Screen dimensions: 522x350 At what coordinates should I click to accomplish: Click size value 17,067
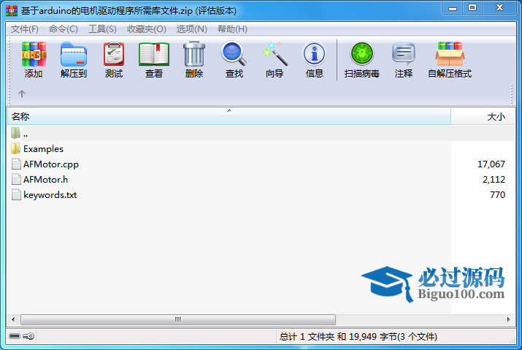pyautogui.click(x=491, y=164)
